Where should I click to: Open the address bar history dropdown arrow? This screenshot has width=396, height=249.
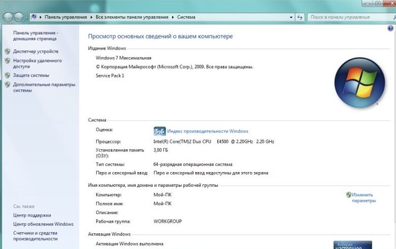pyautogui.click(x=291, y=17)
